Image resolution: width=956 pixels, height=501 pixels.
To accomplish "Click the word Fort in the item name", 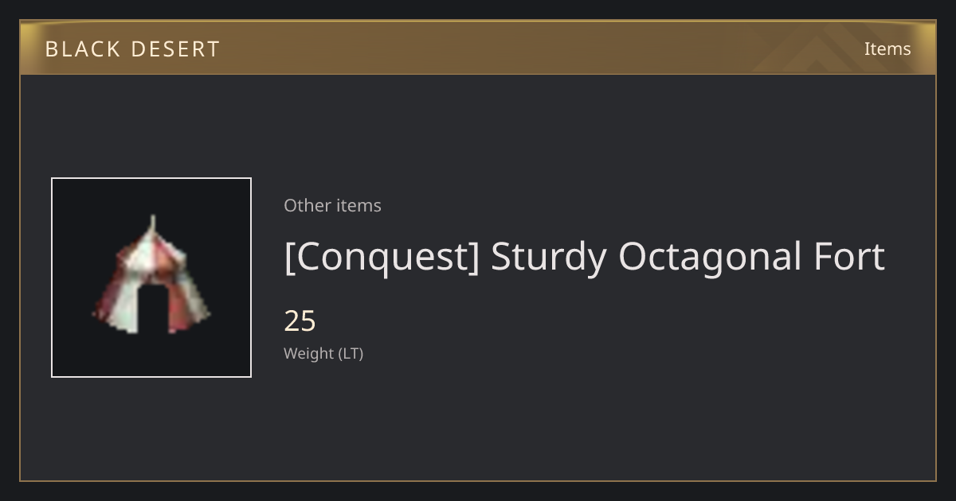I will (849, 256).
